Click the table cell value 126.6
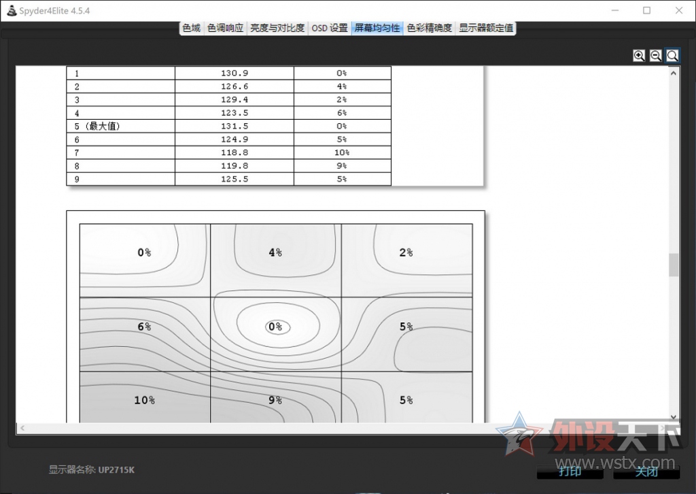 (234, 86)
